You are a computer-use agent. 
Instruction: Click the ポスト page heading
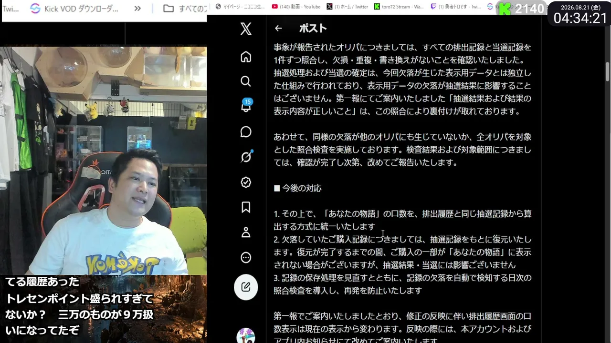313,29
